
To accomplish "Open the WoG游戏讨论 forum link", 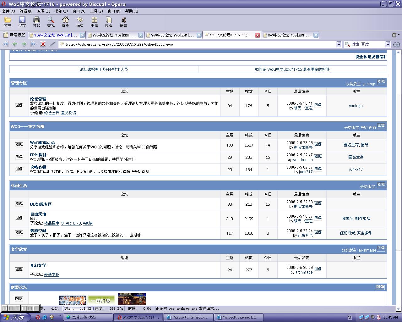I will (x=42, y=142).
